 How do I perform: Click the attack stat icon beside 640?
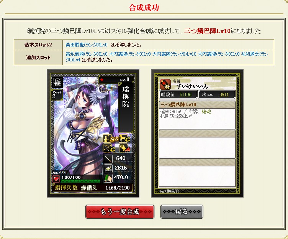[108, 158]
